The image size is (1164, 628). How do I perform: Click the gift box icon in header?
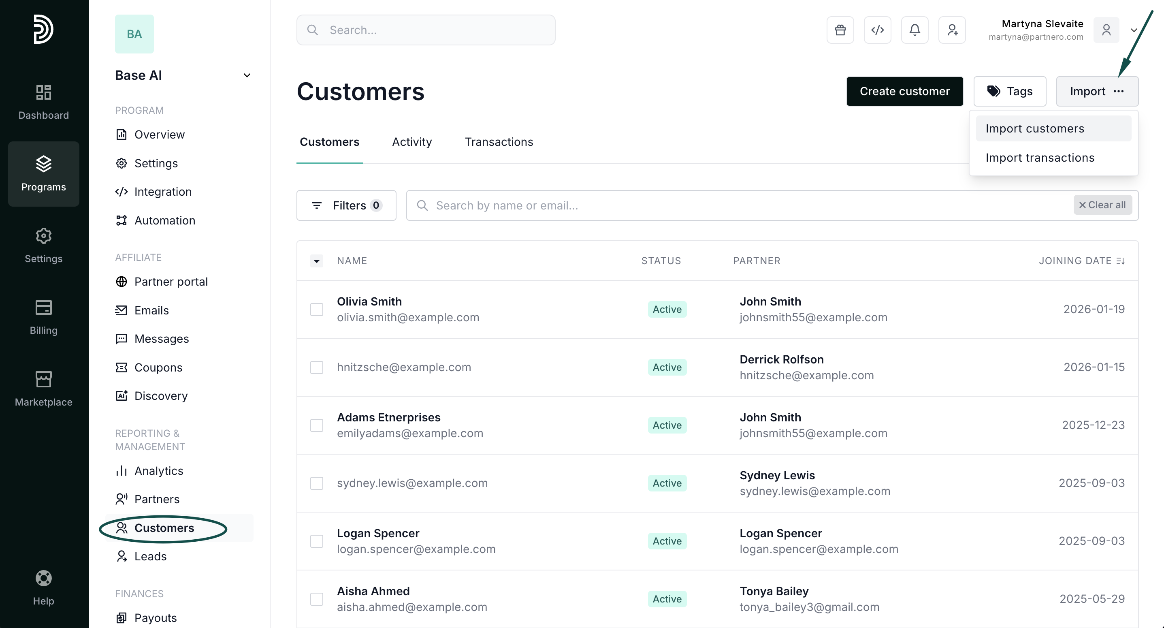tap(840, 30)
